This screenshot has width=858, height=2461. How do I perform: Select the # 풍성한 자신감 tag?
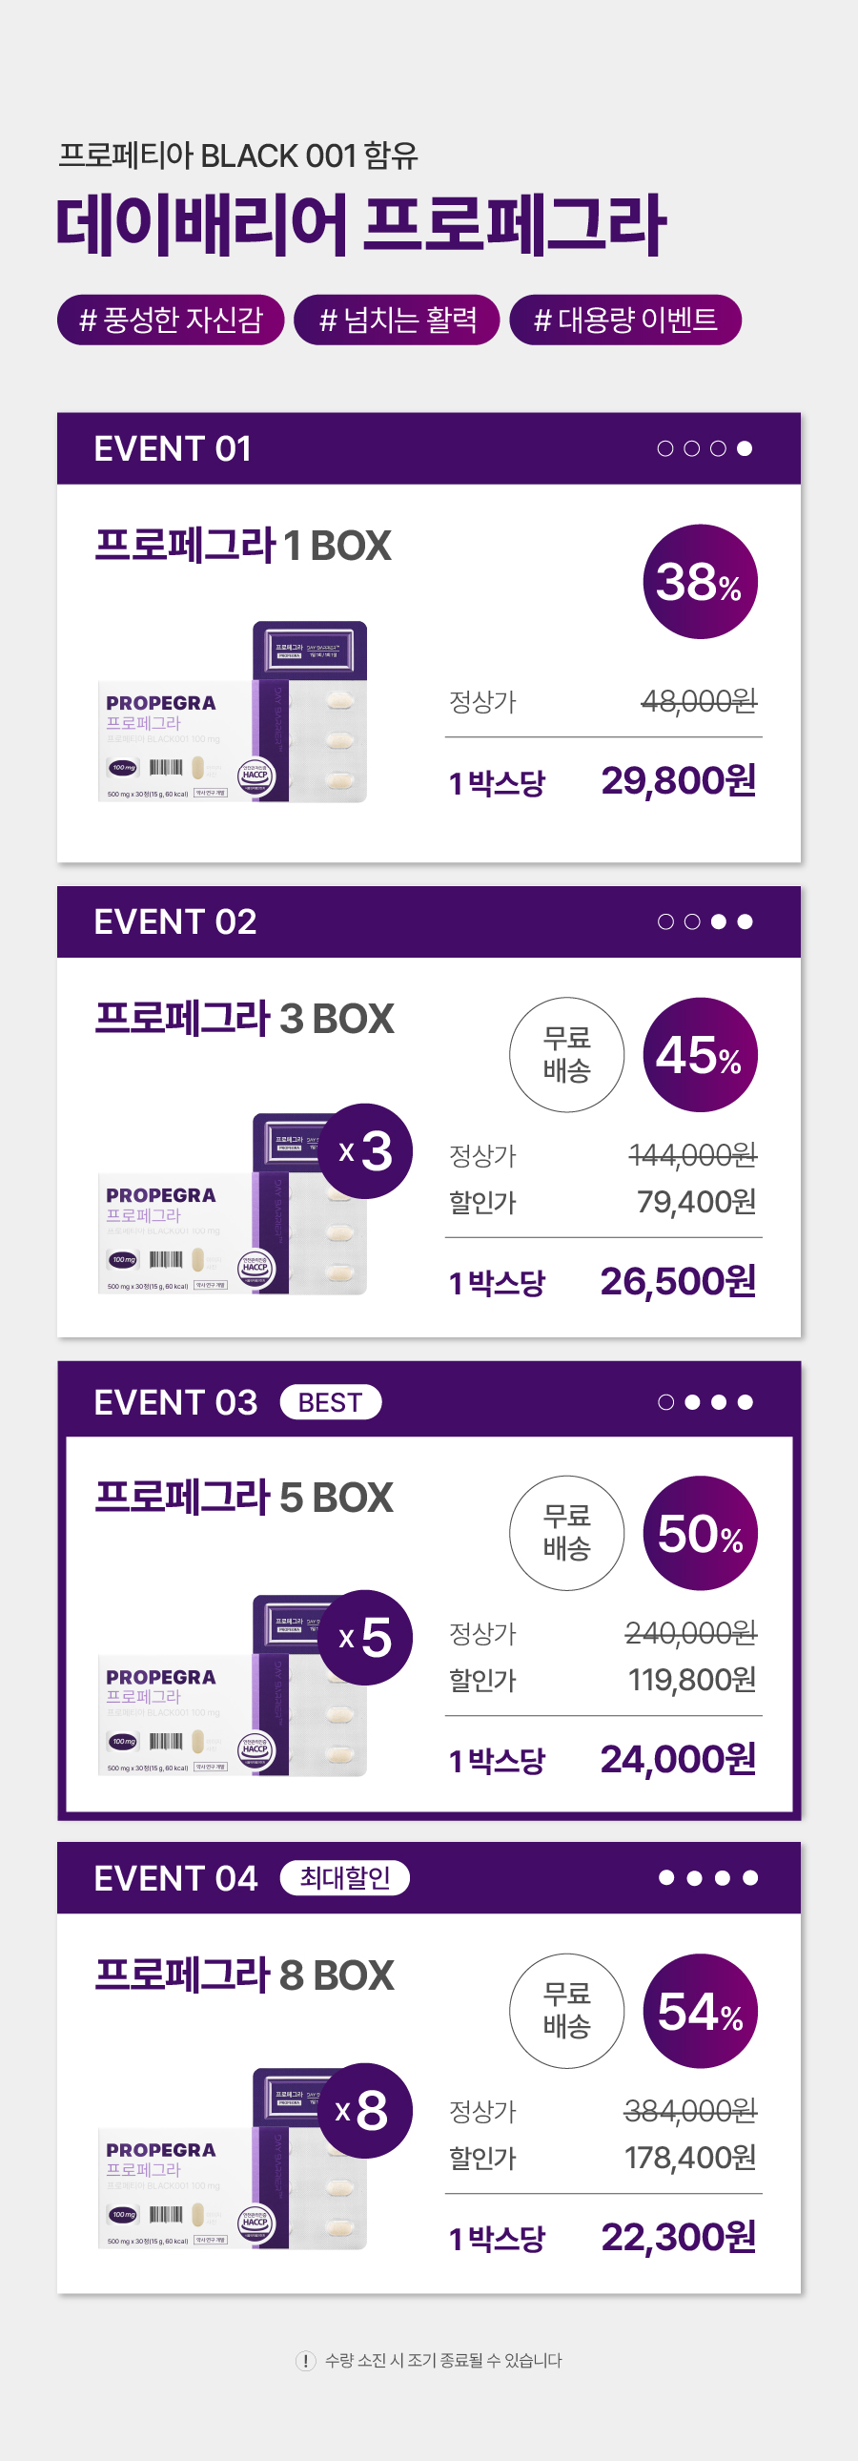click(x=171, y=320)
